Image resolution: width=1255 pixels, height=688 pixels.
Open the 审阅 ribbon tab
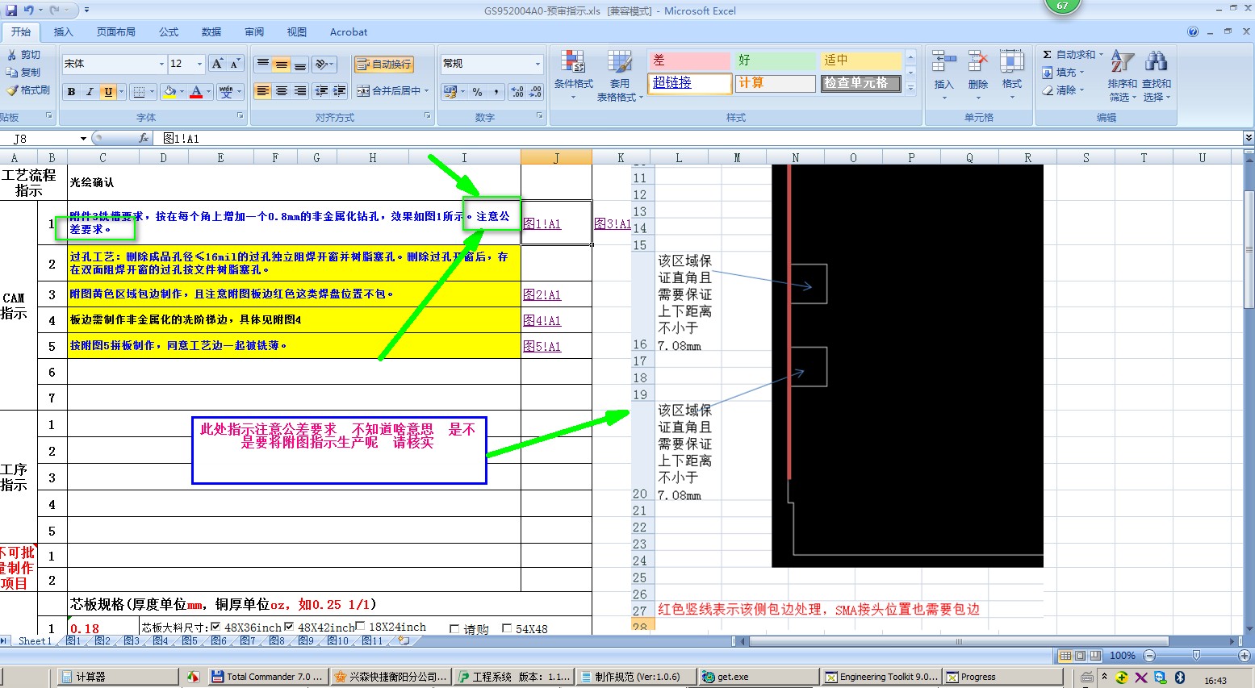(x=254, y=32)
